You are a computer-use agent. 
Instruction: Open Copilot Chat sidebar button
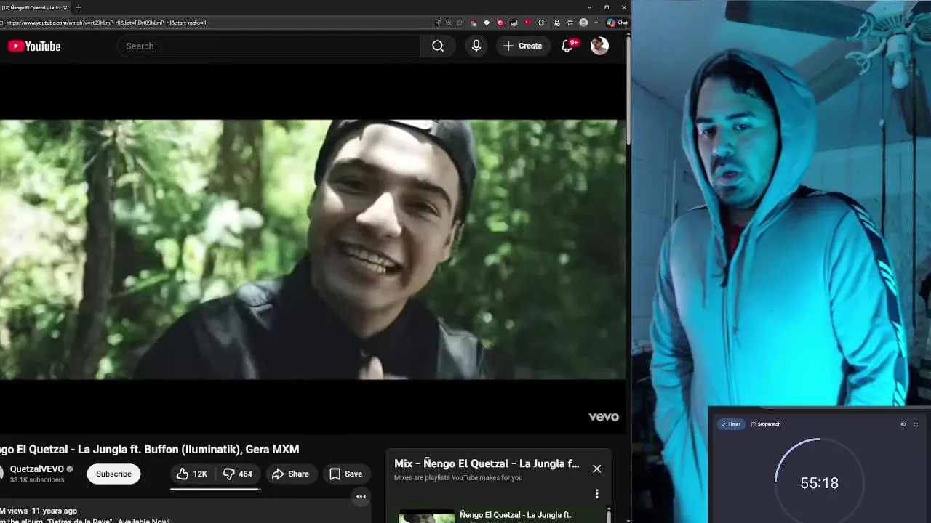click(x=618, y=23)
